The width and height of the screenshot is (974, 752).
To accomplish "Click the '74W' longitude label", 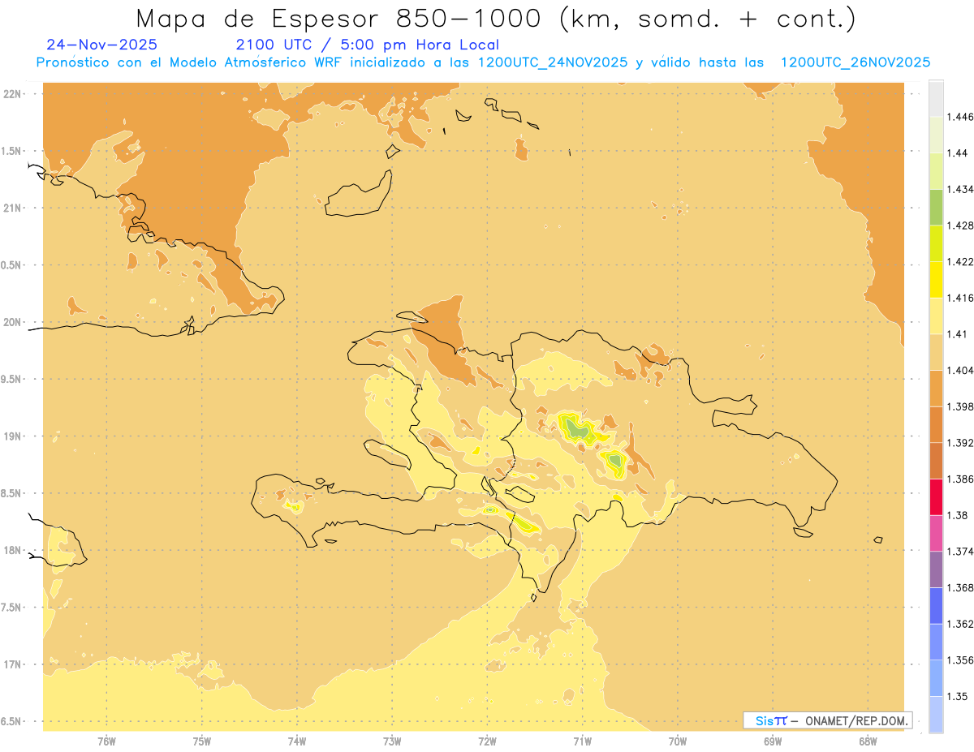I will (x=297, y=741).
